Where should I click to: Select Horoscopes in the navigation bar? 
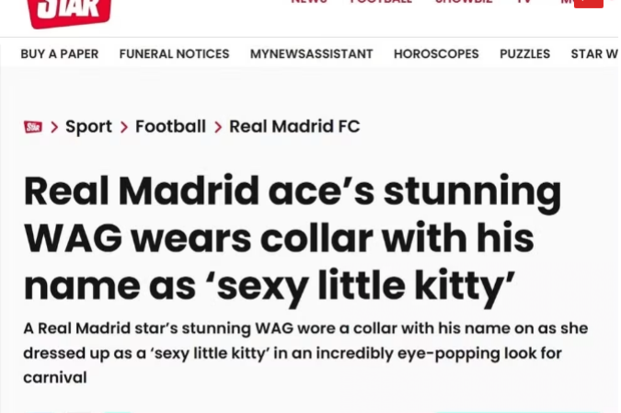pos(436,53)
